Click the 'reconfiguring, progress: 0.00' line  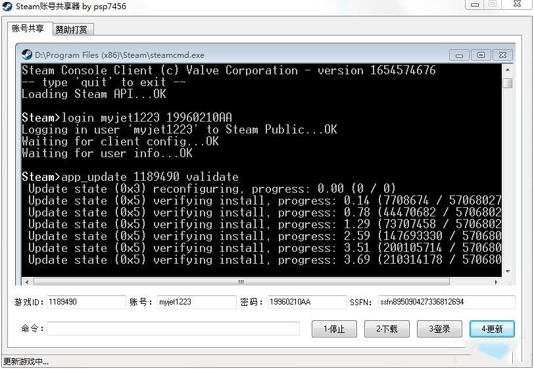coord(212,188)
